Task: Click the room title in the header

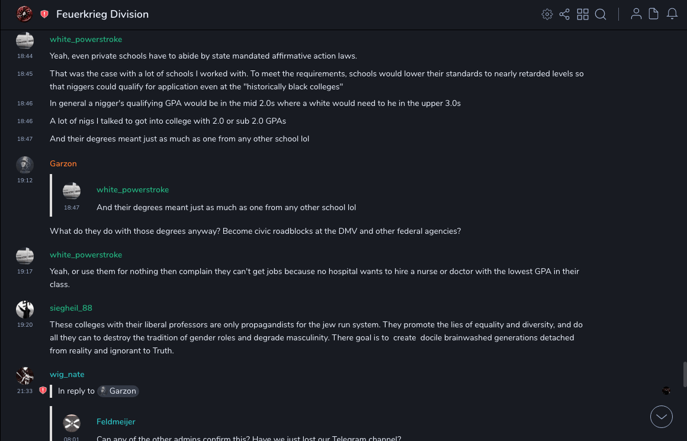Action: 102,14
